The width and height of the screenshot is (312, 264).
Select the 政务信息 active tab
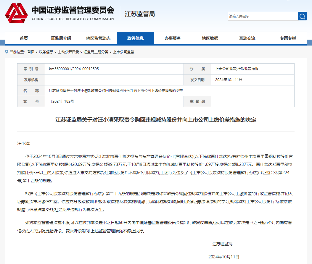click(136, 38)
